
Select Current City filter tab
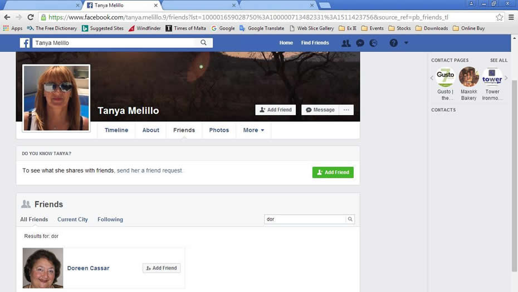point(72,219)
